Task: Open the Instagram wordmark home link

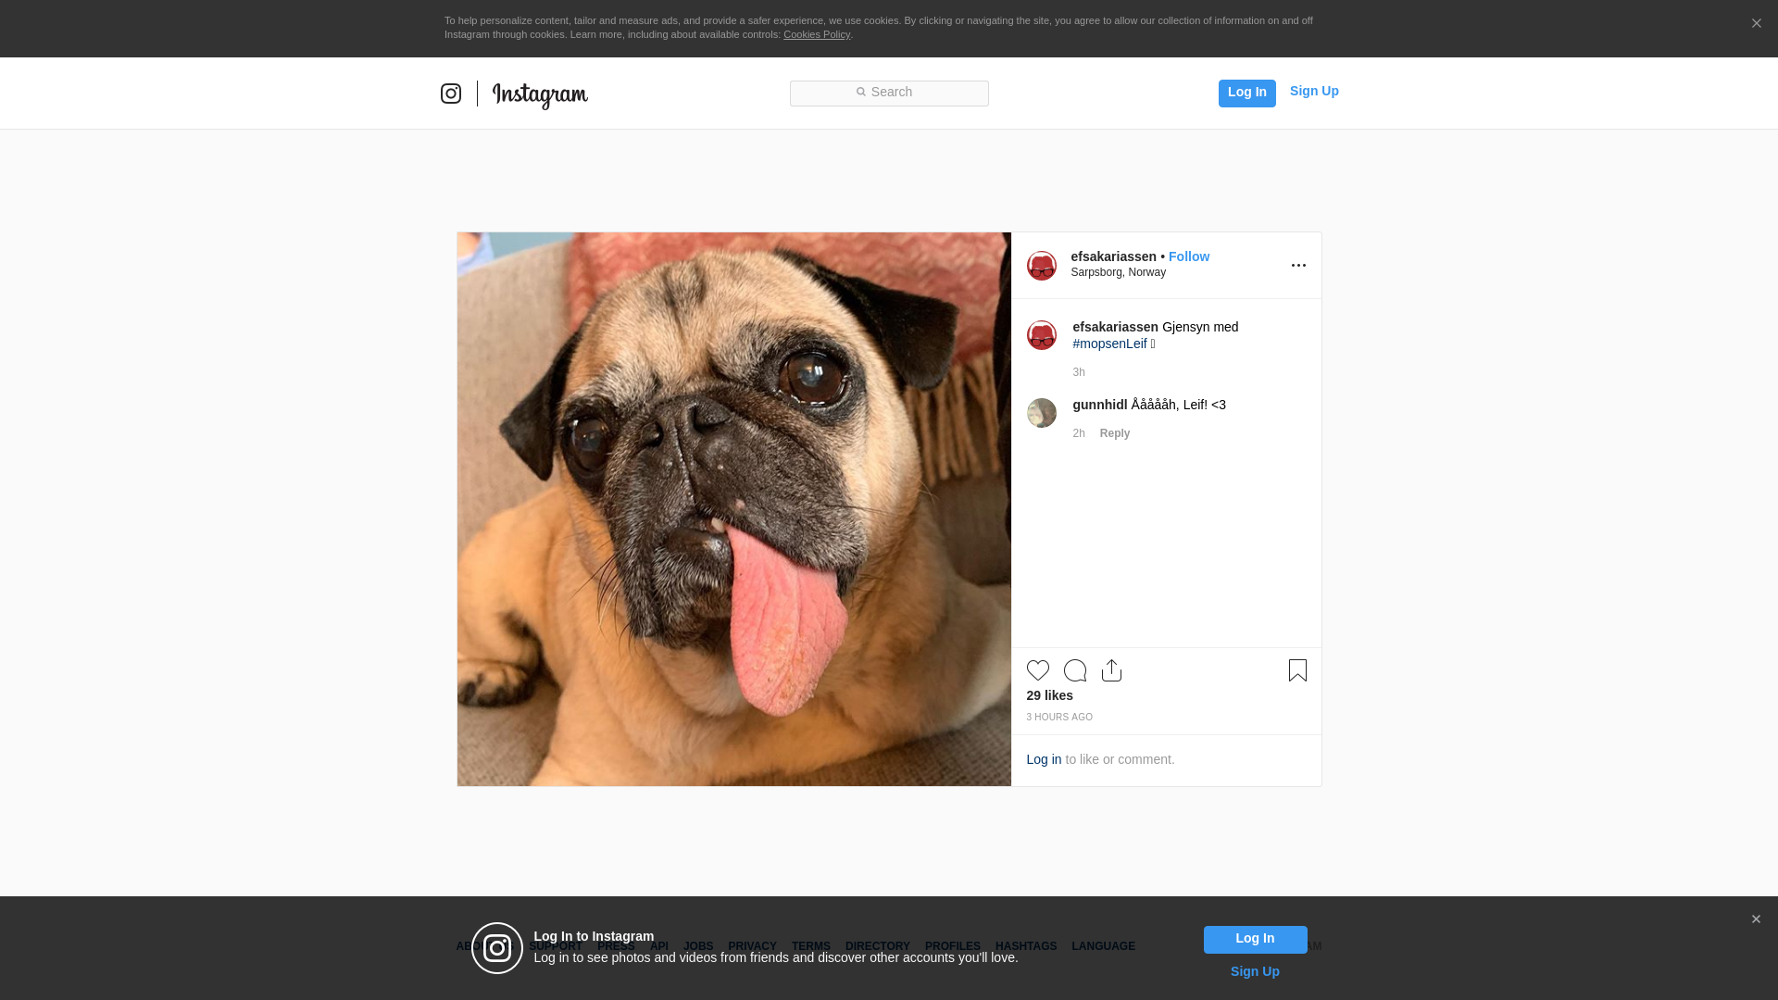Action: [x=540, y=94]
